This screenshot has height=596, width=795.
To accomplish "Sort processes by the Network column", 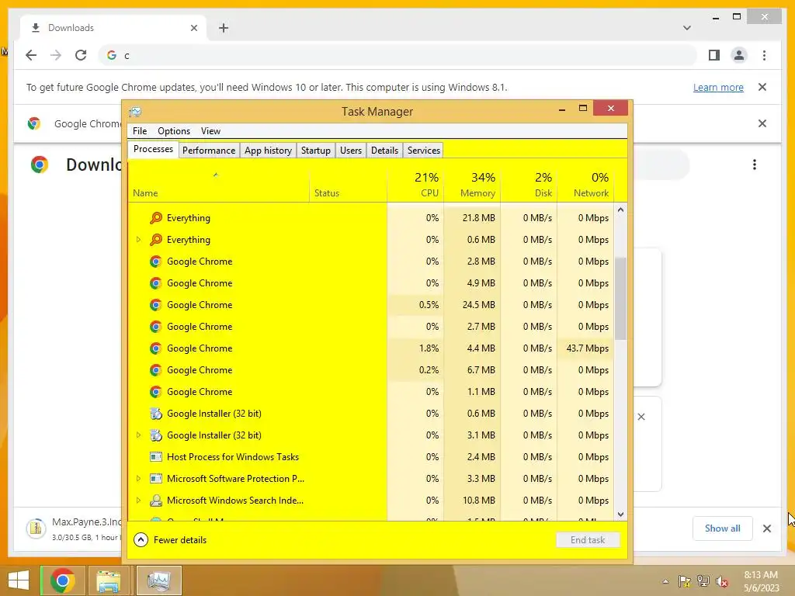I will (585, 185).
